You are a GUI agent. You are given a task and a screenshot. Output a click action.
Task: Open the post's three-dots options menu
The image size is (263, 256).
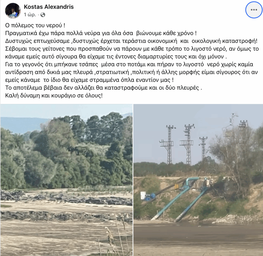click(x=254, y=10)
